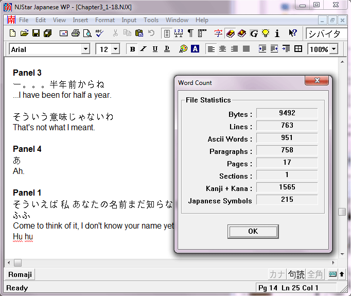Click the Save file icon
Viewport: 351px width, 296px height.
(36, 33)
